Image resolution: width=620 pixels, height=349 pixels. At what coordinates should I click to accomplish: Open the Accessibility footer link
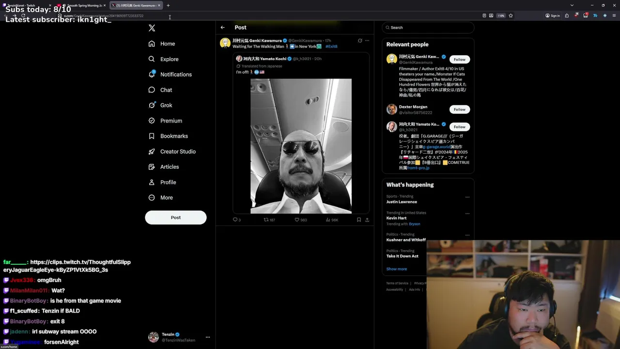point(395,289)
